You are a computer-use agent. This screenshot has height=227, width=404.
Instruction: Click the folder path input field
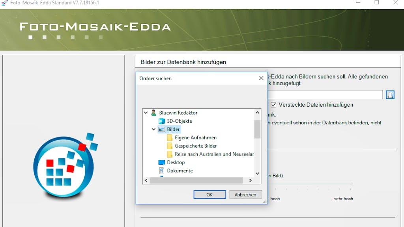[325, 95]
